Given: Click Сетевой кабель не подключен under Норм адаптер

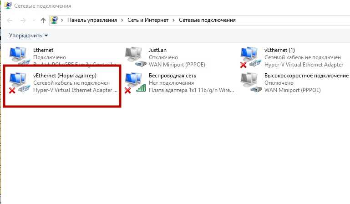Looking at the screenshot, I should 71,83.
